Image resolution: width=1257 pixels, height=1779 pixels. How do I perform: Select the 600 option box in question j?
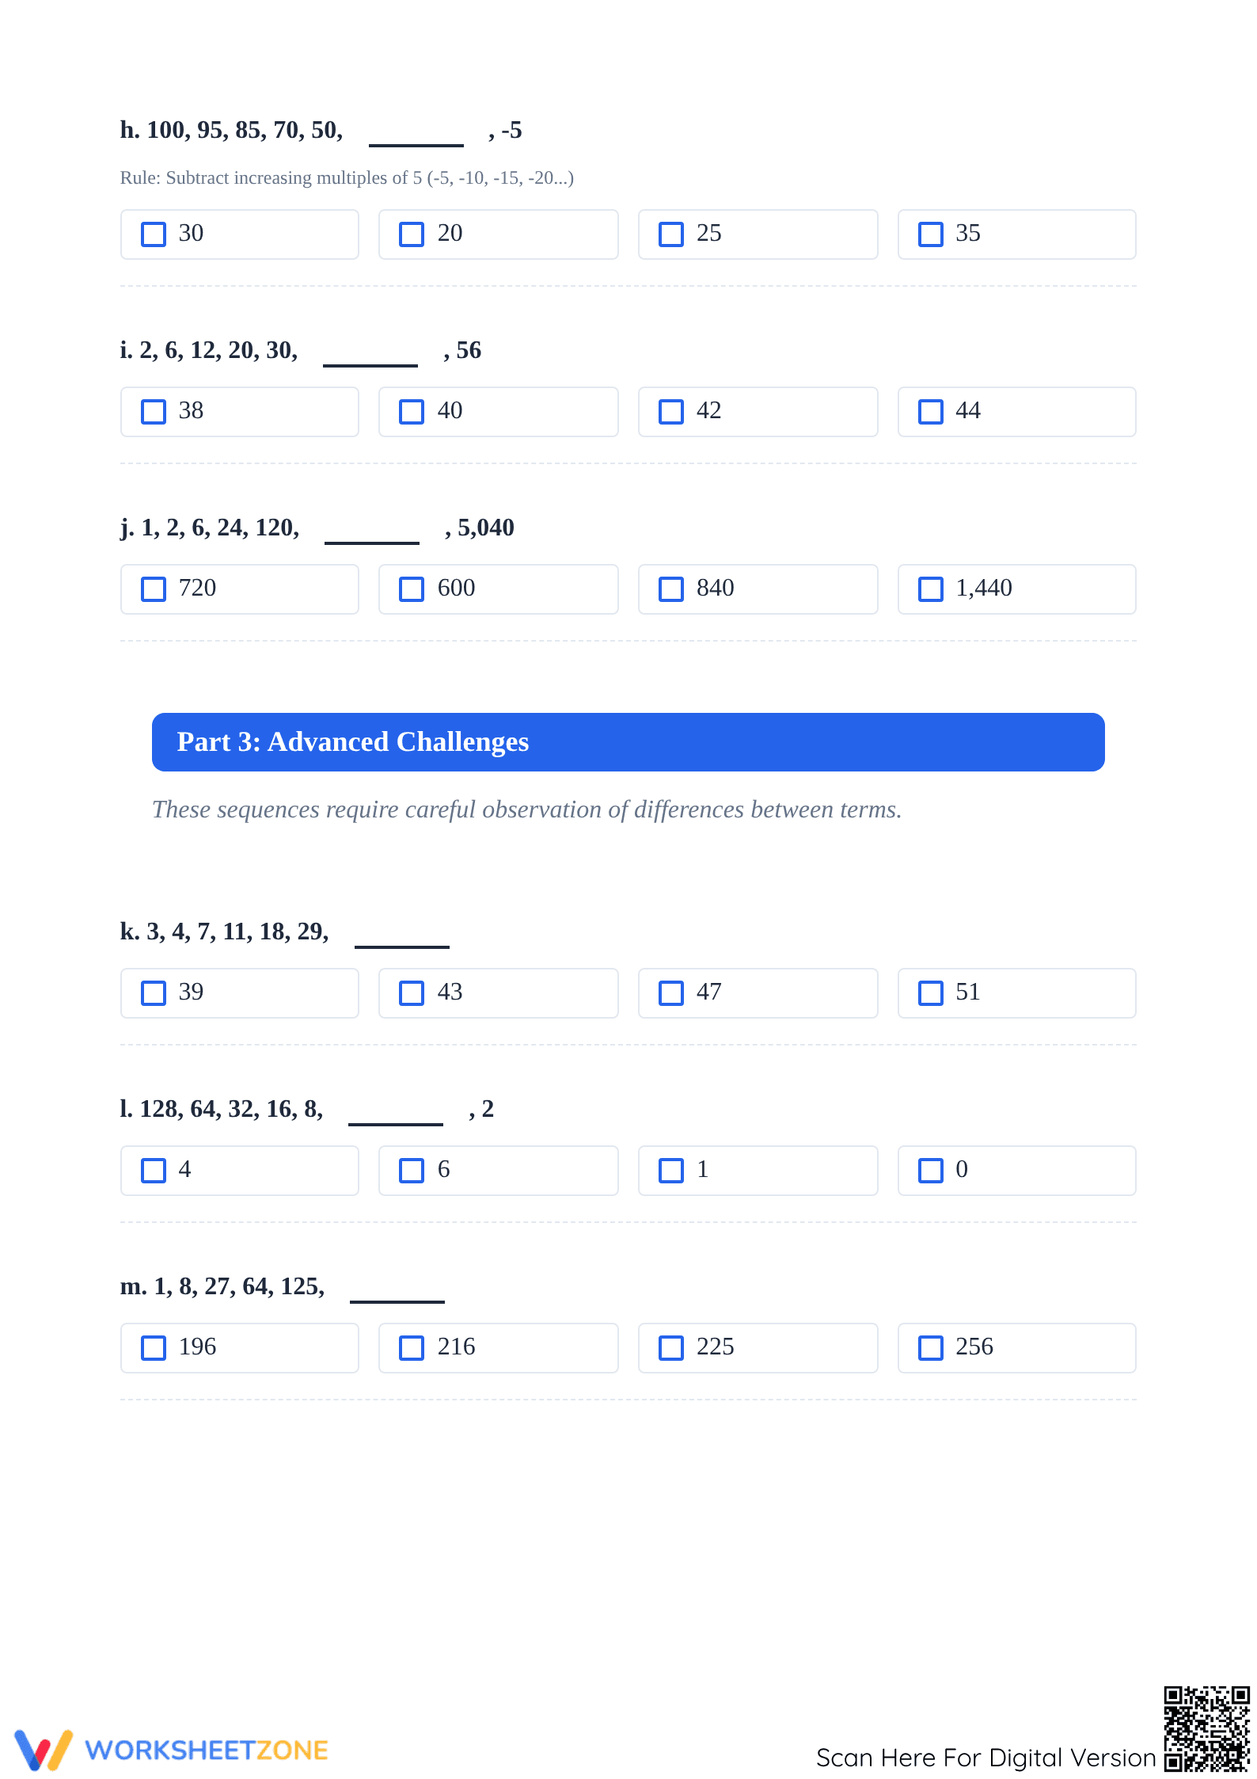[499, 589]
